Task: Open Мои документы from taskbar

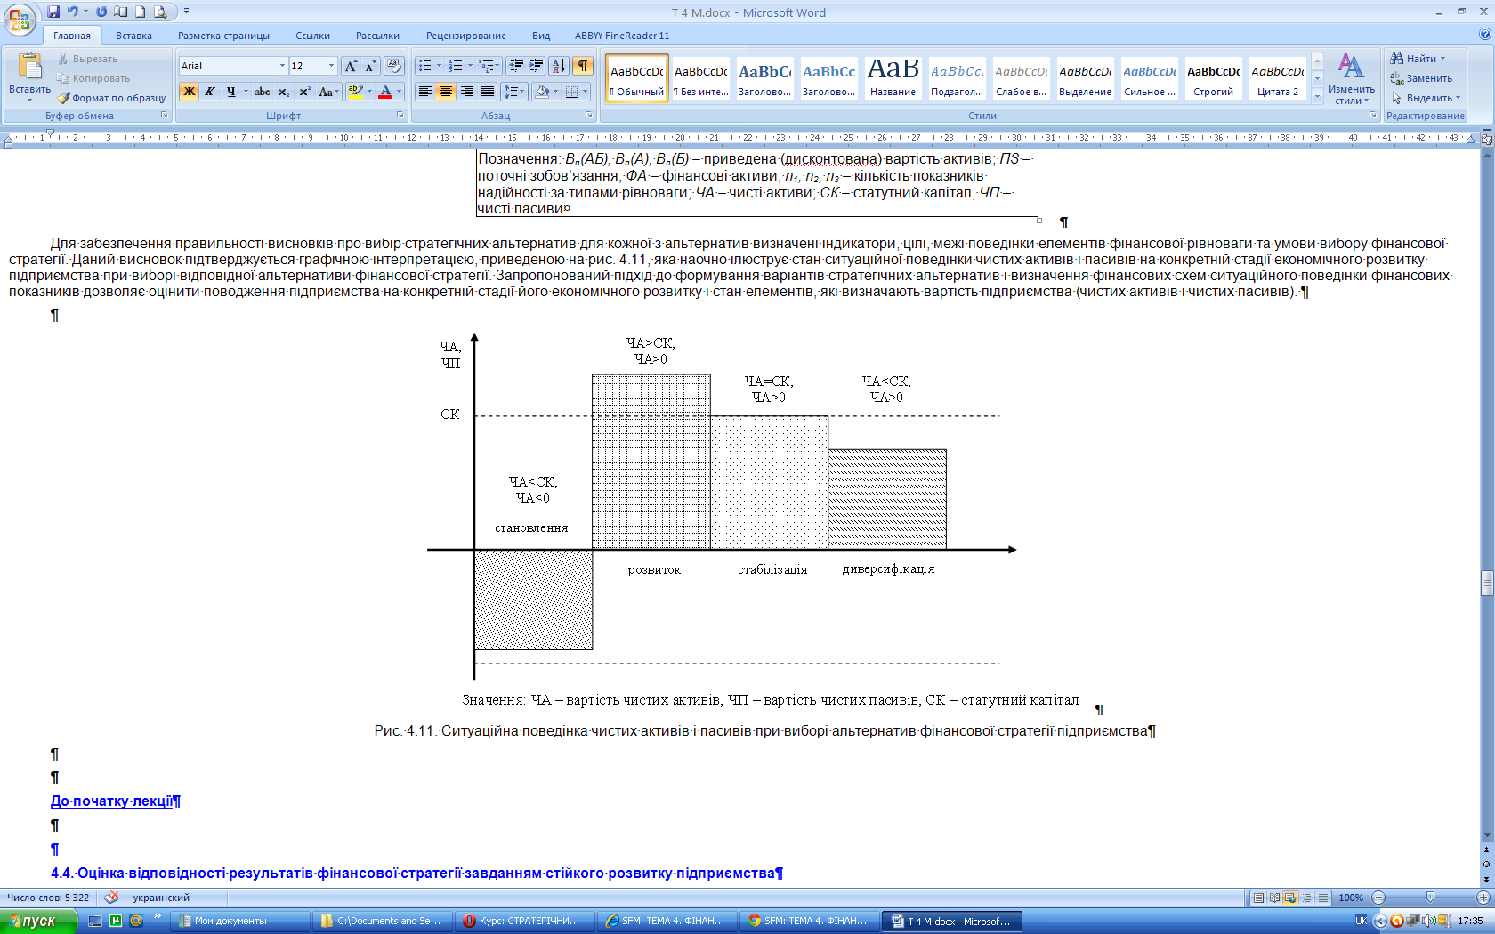Action: (x=240, y=921)
